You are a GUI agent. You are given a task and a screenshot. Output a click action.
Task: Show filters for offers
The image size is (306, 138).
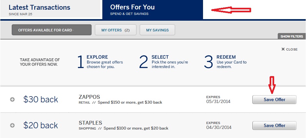tap(292, 36)
